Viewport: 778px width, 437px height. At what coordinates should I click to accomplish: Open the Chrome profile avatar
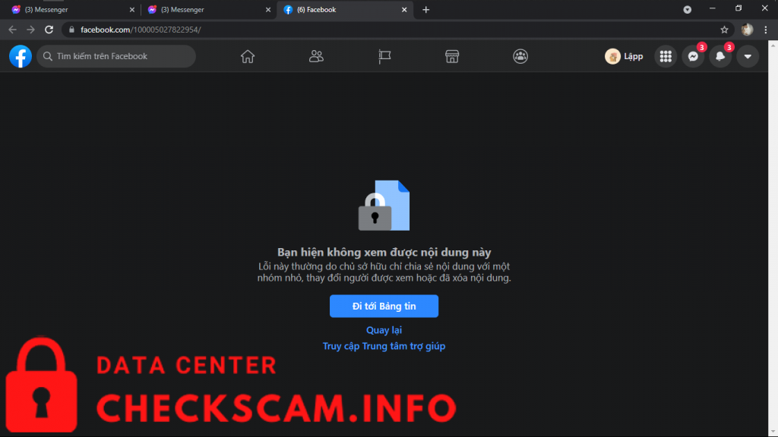click(748, 30)
